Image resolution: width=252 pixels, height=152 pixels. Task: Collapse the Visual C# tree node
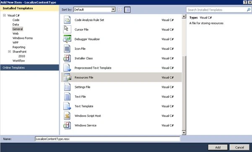click(4, 15)
